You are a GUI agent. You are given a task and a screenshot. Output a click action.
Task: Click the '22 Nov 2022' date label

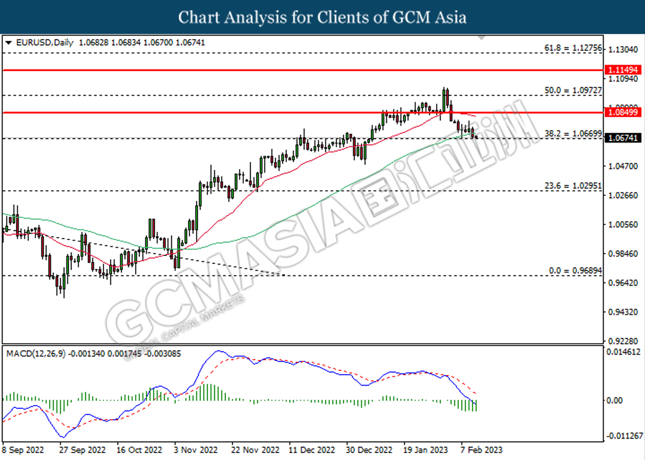[x=255, y=450]
